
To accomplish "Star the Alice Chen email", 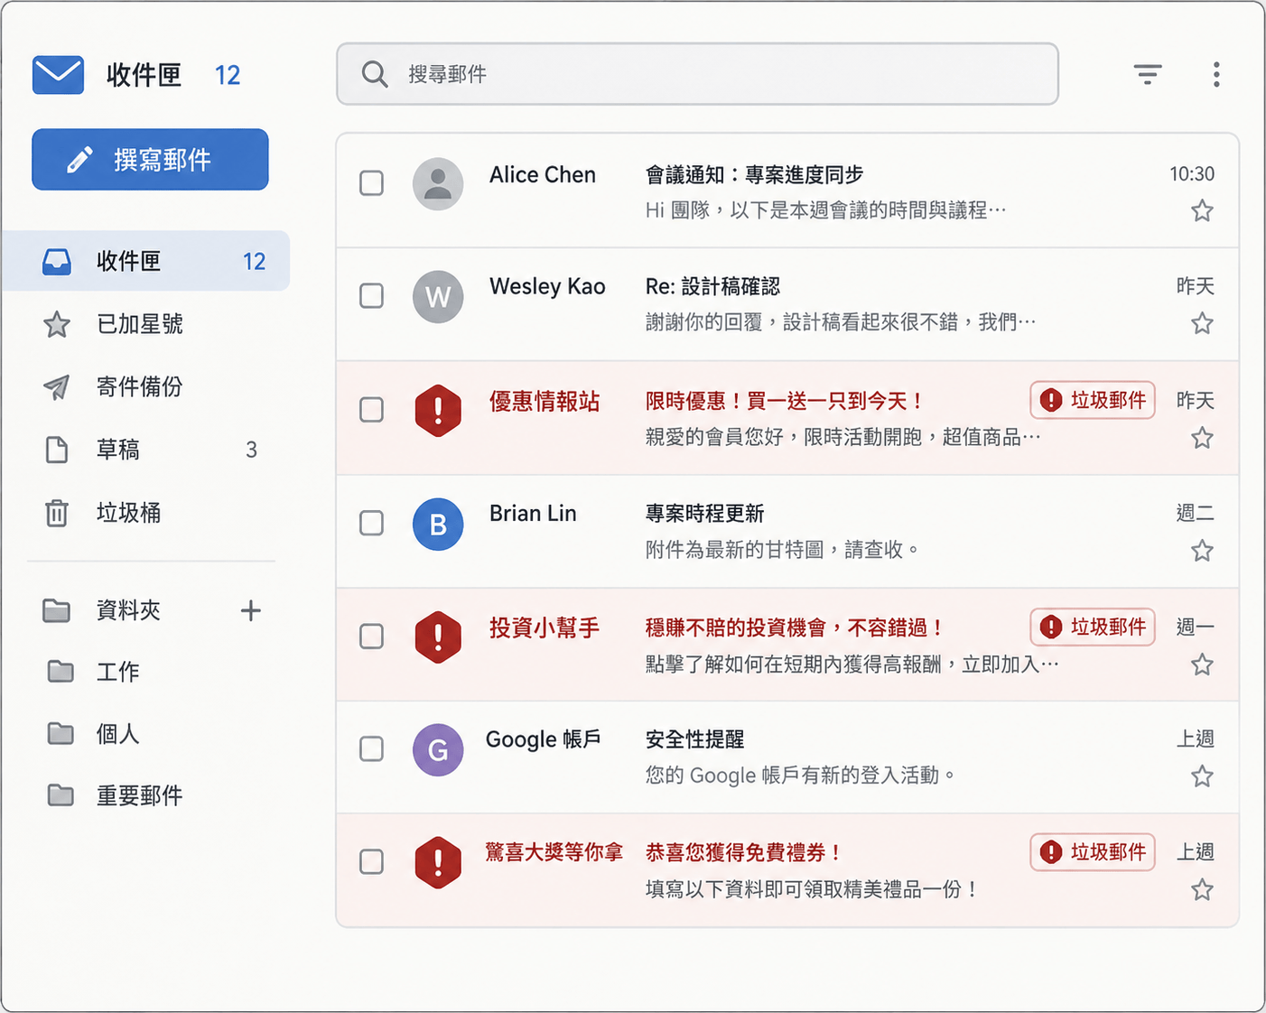I will [1202, 211].
